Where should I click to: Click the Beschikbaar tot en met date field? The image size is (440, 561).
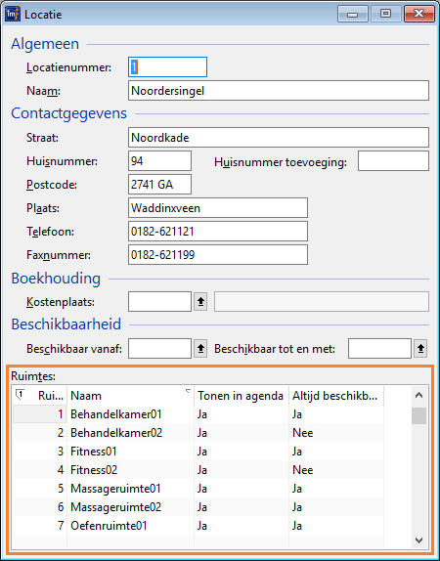[379, 348]
